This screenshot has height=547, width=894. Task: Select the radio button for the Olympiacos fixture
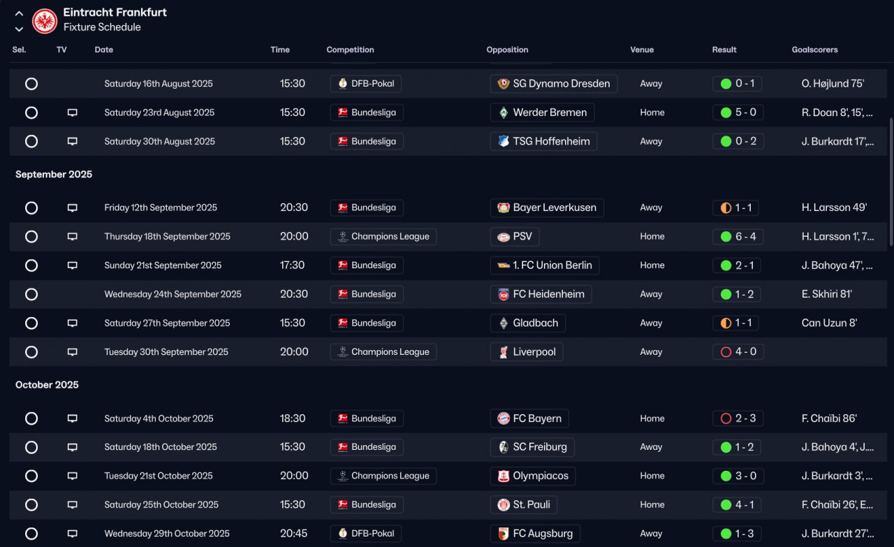31,476
